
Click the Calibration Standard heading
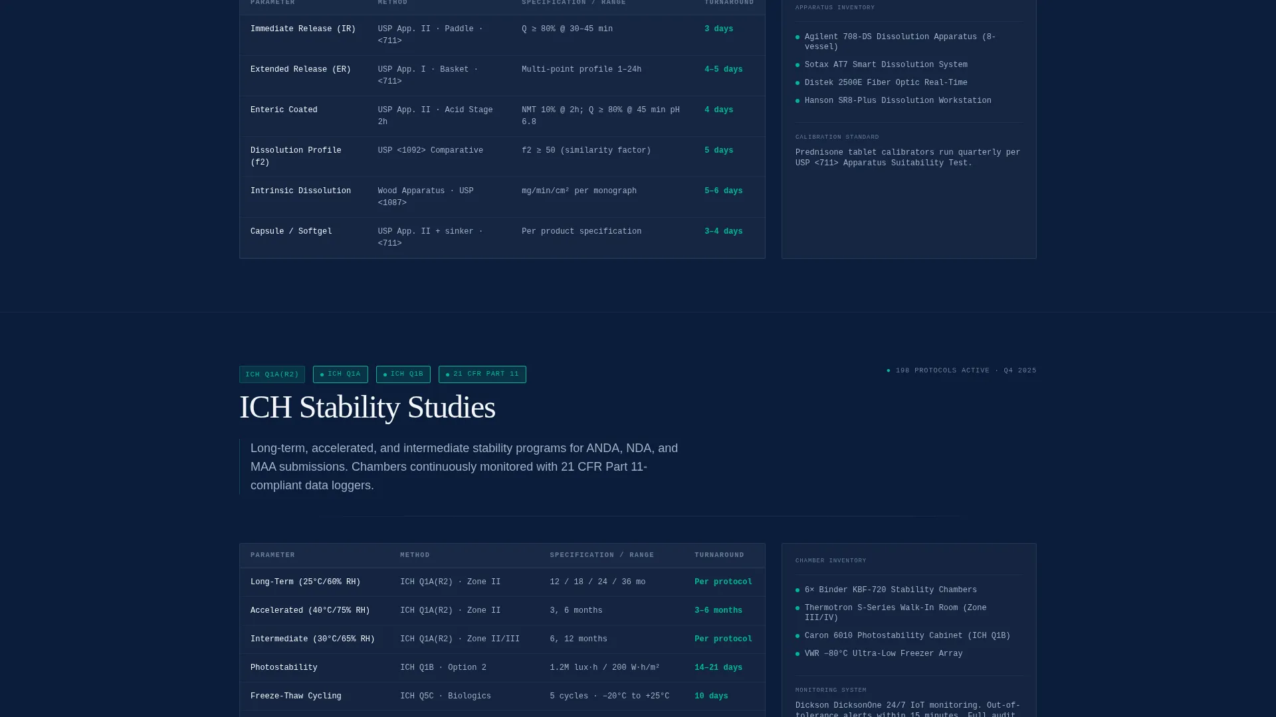pyautogui.click(x=837, y=137)
